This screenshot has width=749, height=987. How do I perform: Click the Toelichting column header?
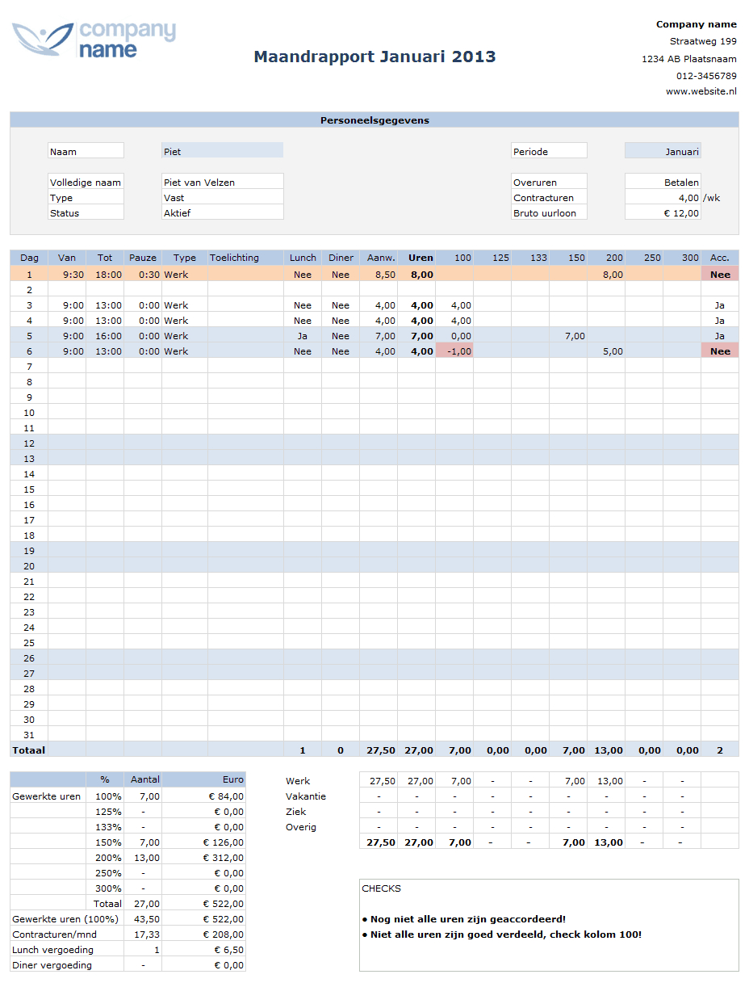(245, 258)
